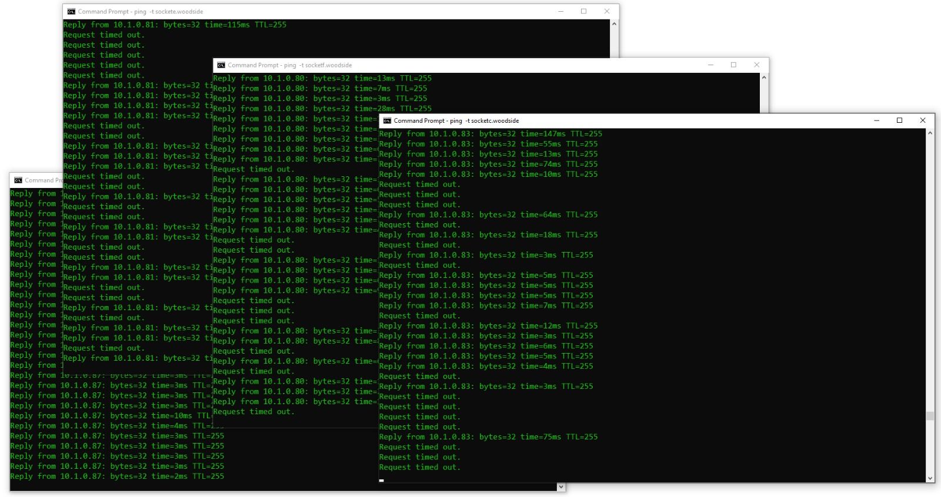Maximize the ping socketf.woodside window

[733, 65]
